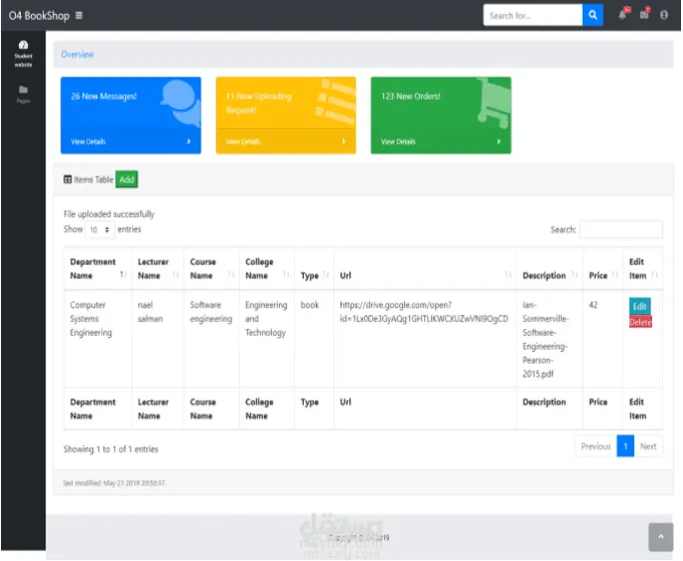Toggle the sidebar hamburger menu icon
This screenshot has width=683, height=561.
[78, 16]
